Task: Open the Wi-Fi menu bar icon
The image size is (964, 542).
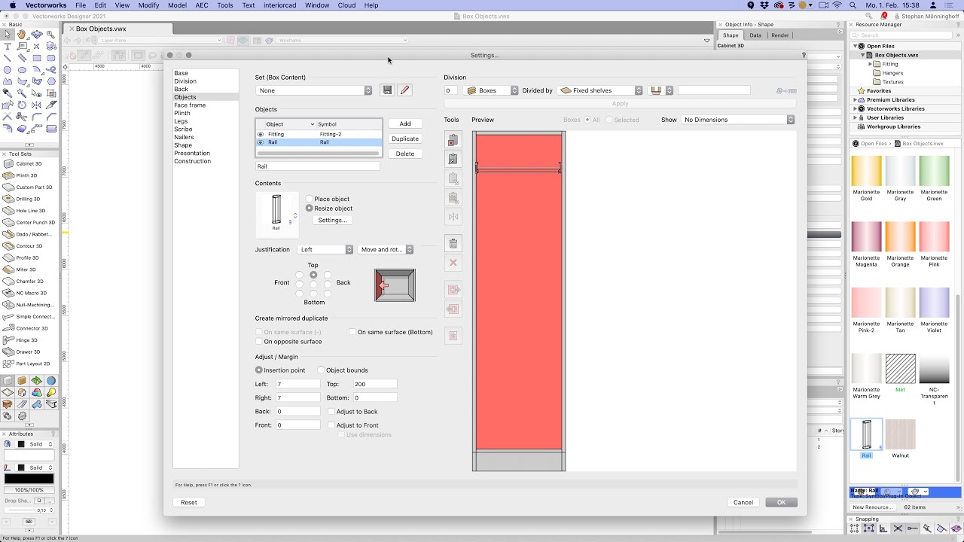Action: (837, 5)
